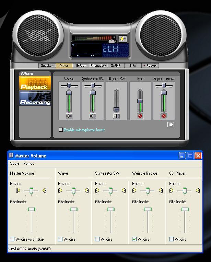
Task: Open the PhoneJack tab
Action: (98, 66)
